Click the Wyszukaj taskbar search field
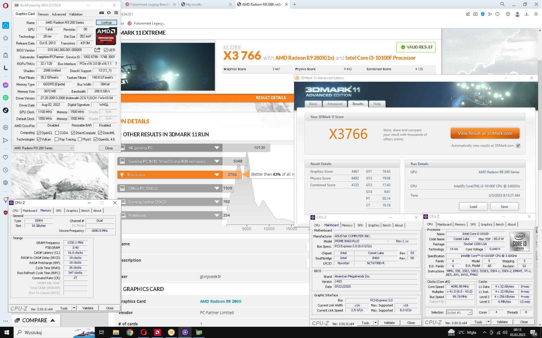542x338 pixels. 54,332
